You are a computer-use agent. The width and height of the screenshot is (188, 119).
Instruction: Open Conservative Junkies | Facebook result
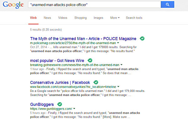(x=60, y=83)
